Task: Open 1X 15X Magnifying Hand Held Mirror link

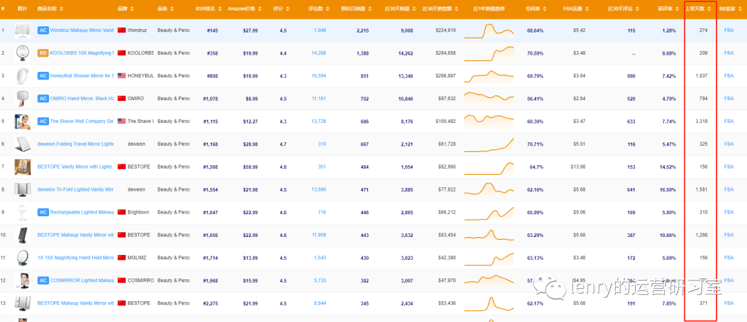Action: [75, 258]
